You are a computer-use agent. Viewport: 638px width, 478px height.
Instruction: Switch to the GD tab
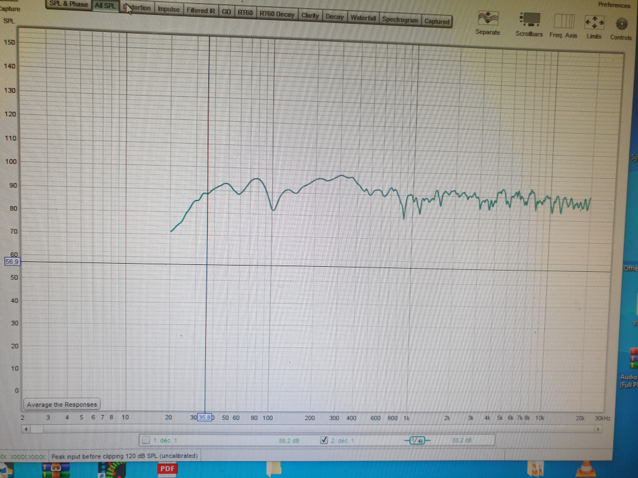tap(226, 12)
